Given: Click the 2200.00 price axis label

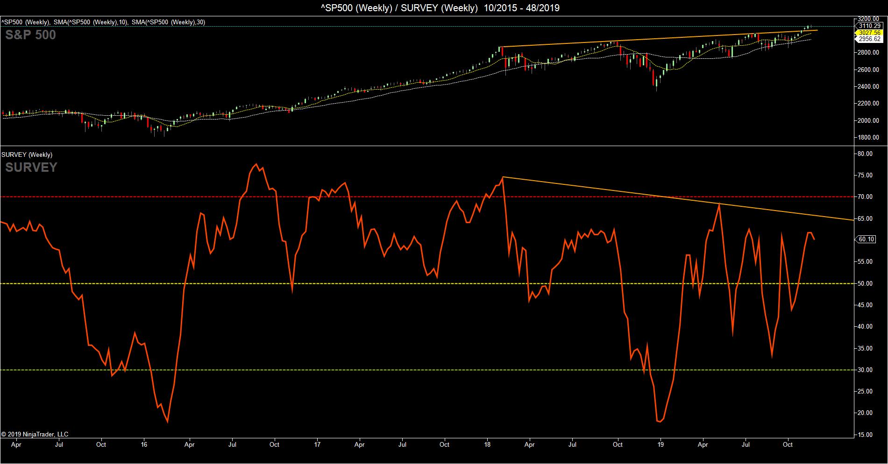Looking at the screenshot, I should pyautogui.click(x=869, y=104).
